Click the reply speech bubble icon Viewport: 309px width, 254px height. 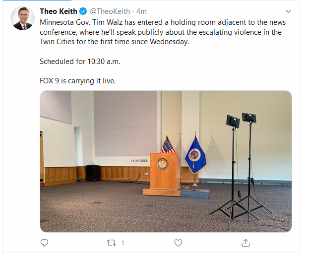45,243
